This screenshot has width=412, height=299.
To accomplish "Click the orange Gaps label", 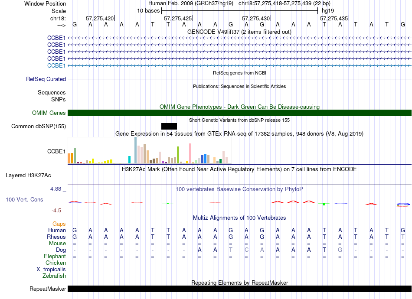I will tap(59, 224).
